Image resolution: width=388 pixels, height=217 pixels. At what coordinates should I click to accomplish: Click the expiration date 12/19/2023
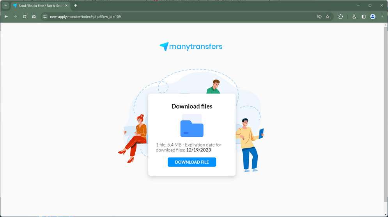[x=198, y=150]
